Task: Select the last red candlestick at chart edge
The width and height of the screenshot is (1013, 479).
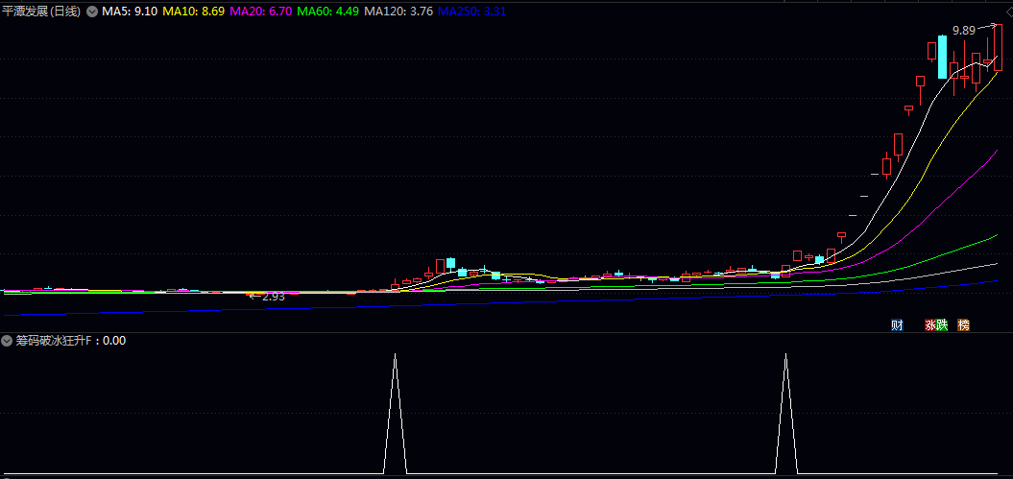Action: pos(998,46)
